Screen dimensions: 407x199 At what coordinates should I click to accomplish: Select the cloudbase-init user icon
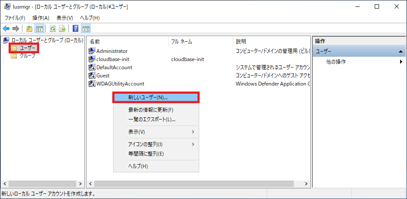click(x=92, y=59)
